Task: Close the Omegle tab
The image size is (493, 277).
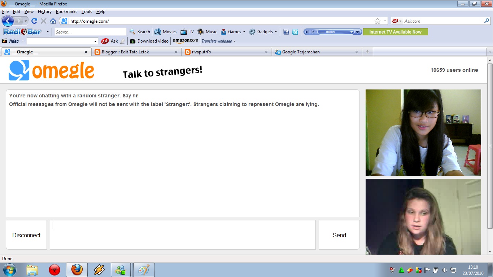Action: pyautogui.click(x=86, y=52)
